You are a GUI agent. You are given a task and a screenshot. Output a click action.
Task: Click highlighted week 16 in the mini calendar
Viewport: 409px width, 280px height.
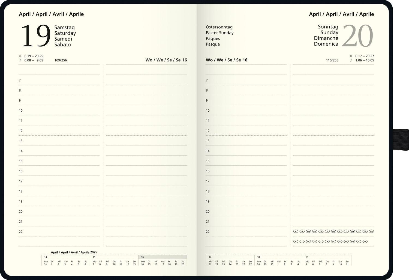pos(163,257)
